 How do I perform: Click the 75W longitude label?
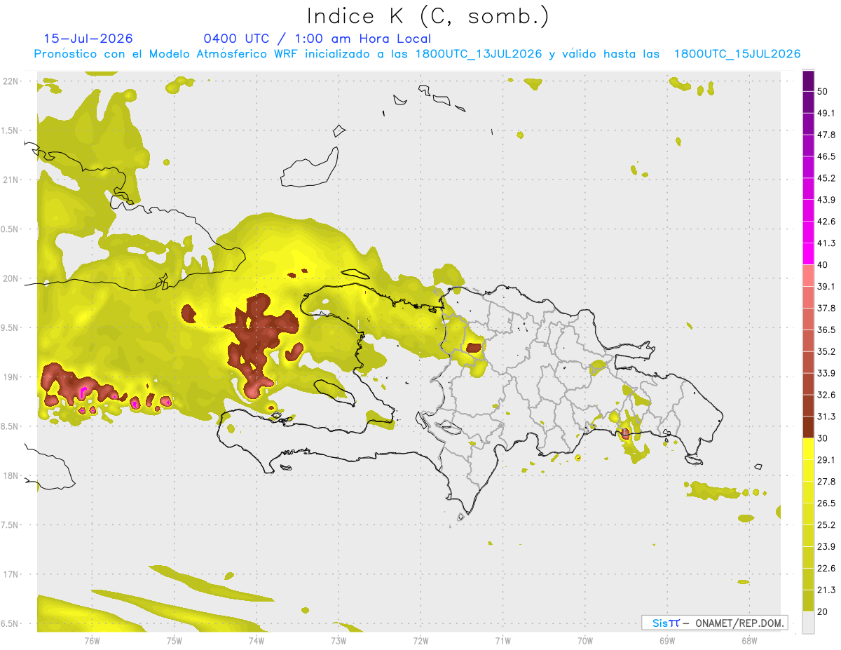[174, 640]
